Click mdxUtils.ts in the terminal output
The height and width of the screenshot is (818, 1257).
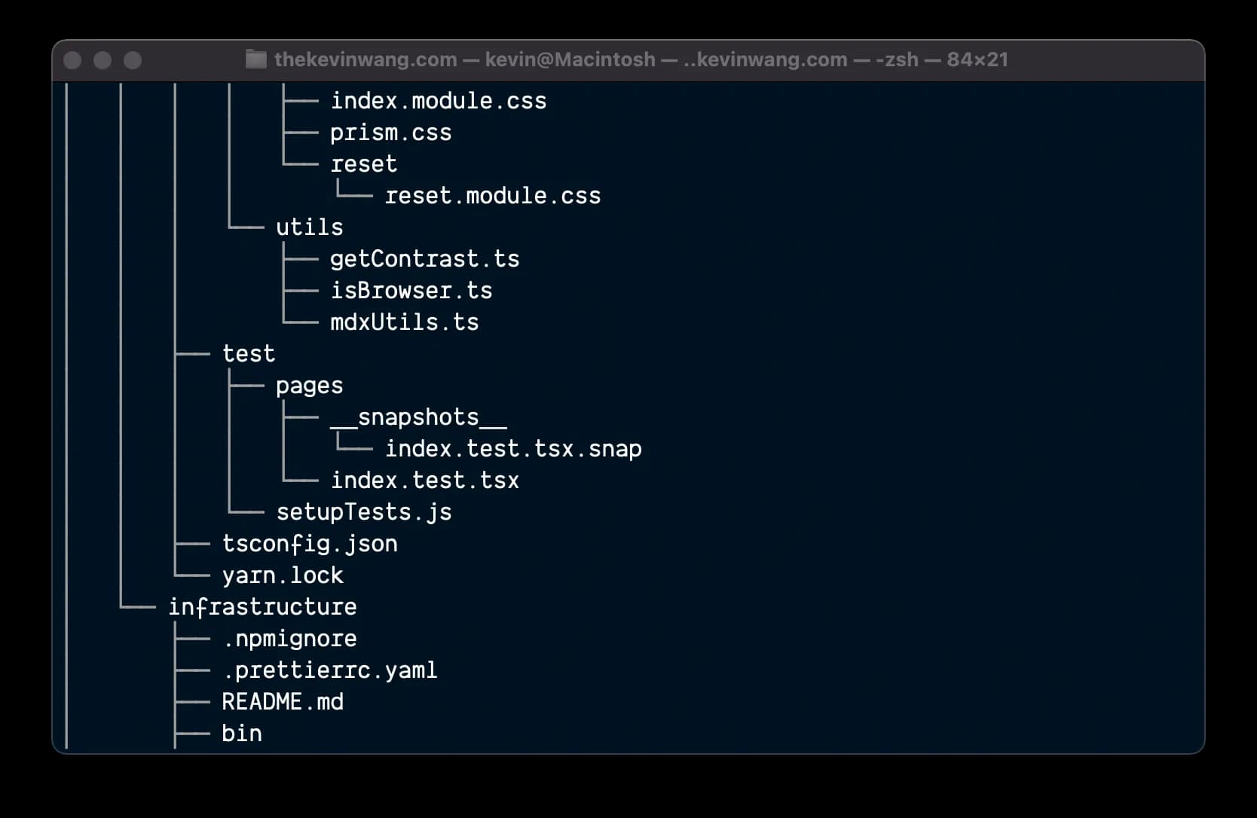(404, 322)
